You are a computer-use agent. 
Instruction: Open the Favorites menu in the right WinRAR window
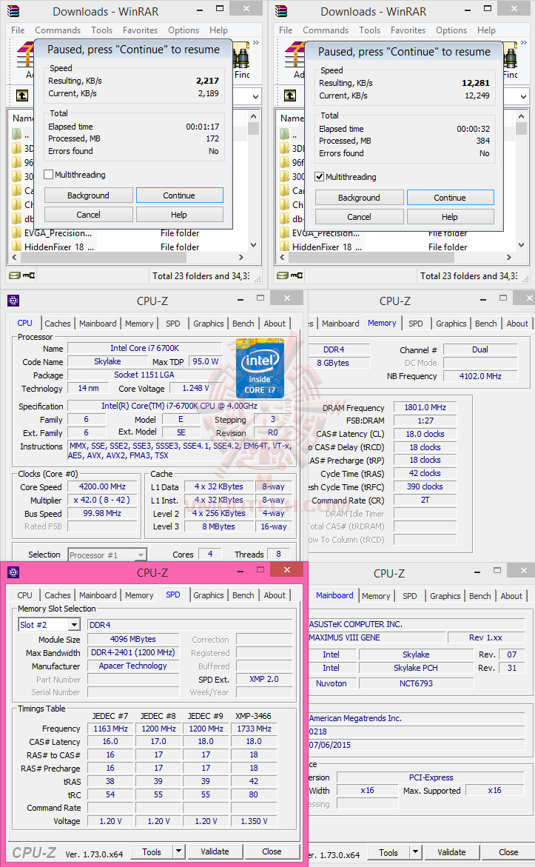(x=408, y=30)
